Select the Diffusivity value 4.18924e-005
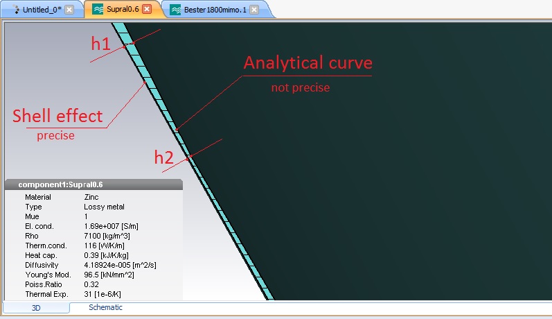This screenshot has width=552, height=319. coord(120,265)
